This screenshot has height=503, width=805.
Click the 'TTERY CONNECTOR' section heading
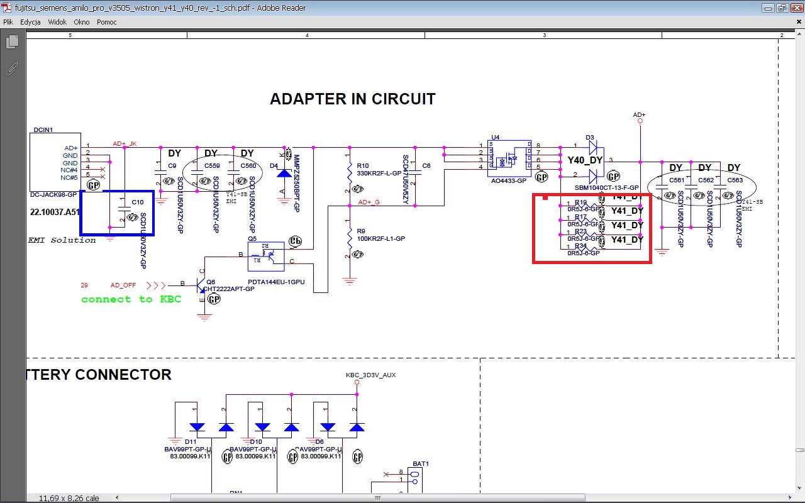[x=99, y=375]
